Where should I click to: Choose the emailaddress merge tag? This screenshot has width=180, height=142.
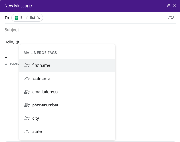(x=67, y=92)
